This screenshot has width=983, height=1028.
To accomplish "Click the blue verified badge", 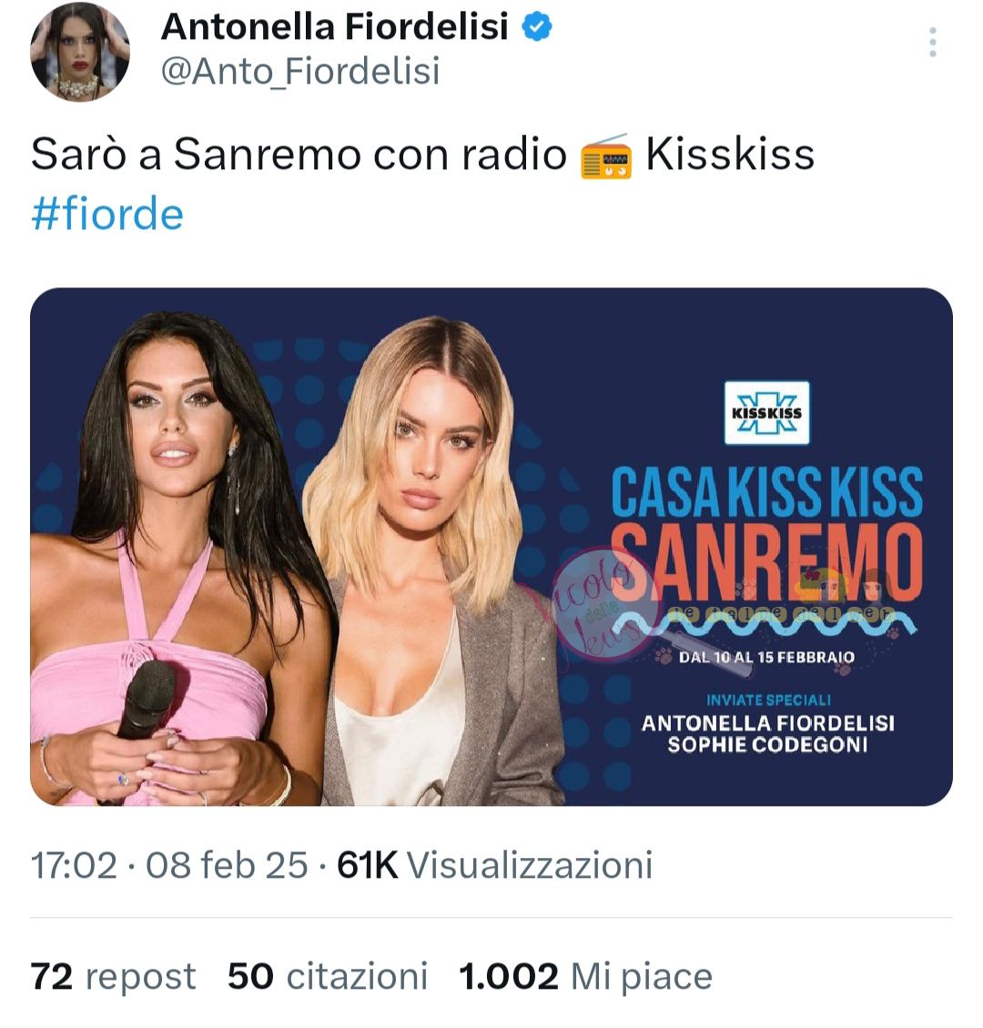I will point(536,27).
